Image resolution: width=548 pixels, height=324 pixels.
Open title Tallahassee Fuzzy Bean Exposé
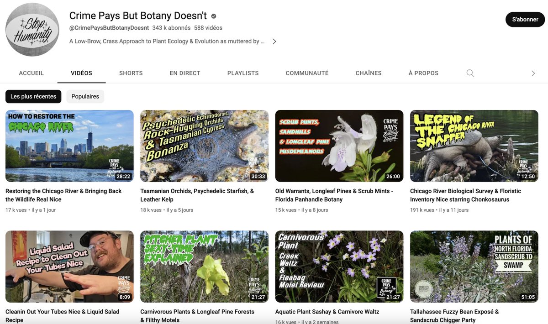click(454, 316)
